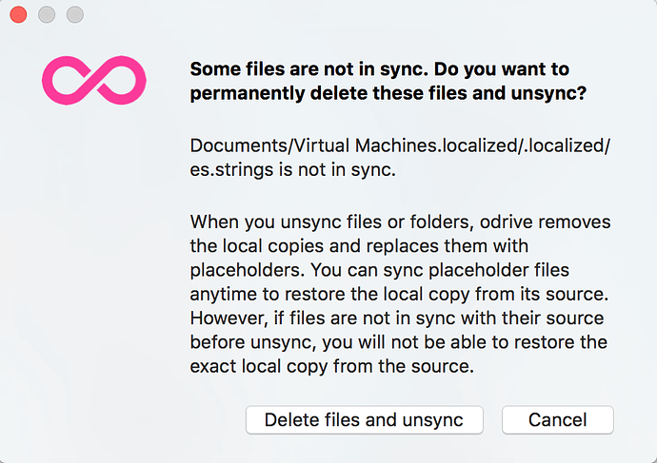
Task: Click the "es.strings is not in sync." text
Action: [292, 170]
